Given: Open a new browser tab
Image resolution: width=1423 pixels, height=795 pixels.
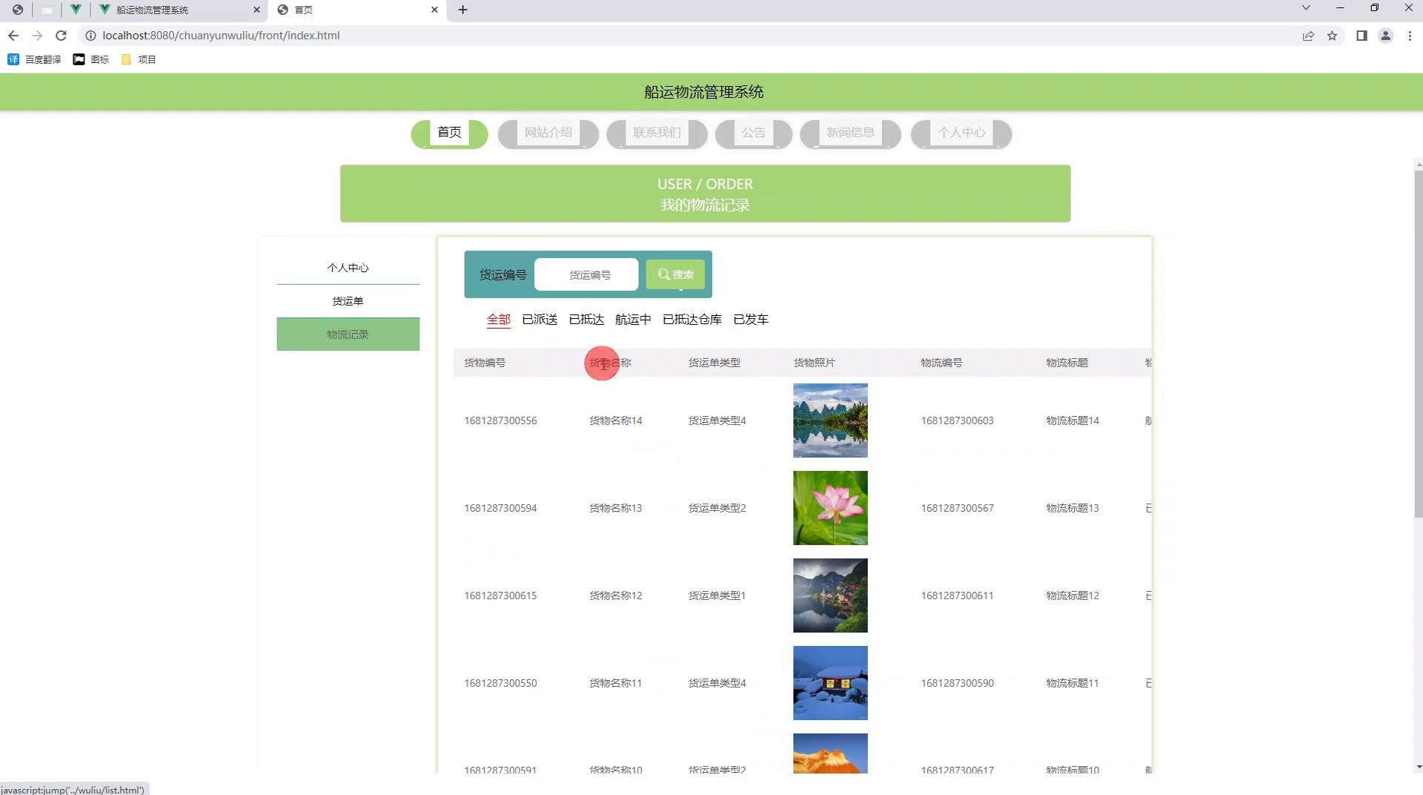Looking at the screenshot, I should pos(462,10).
